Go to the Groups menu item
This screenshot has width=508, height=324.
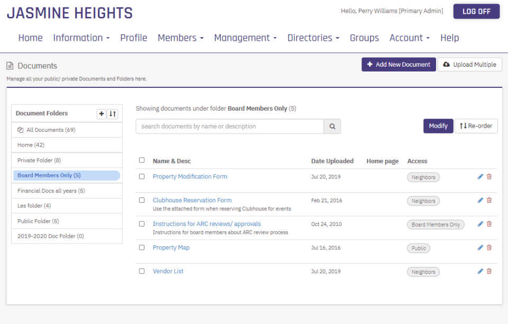point(364,38)
